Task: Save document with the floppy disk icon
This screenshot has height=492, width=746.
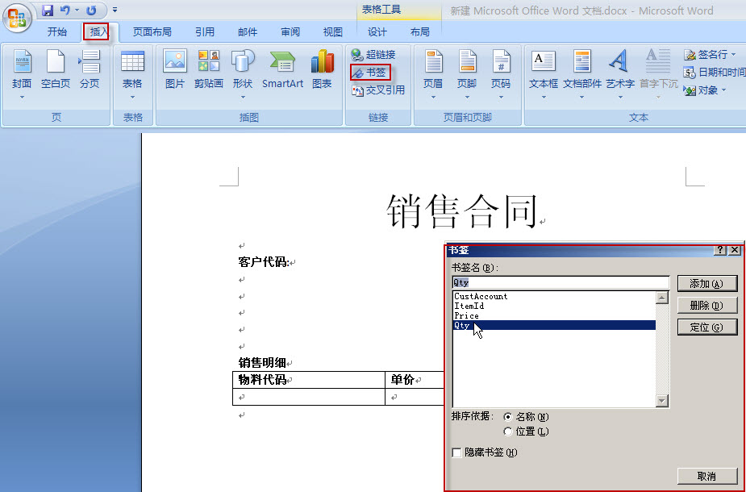Action: click(47, 10)
